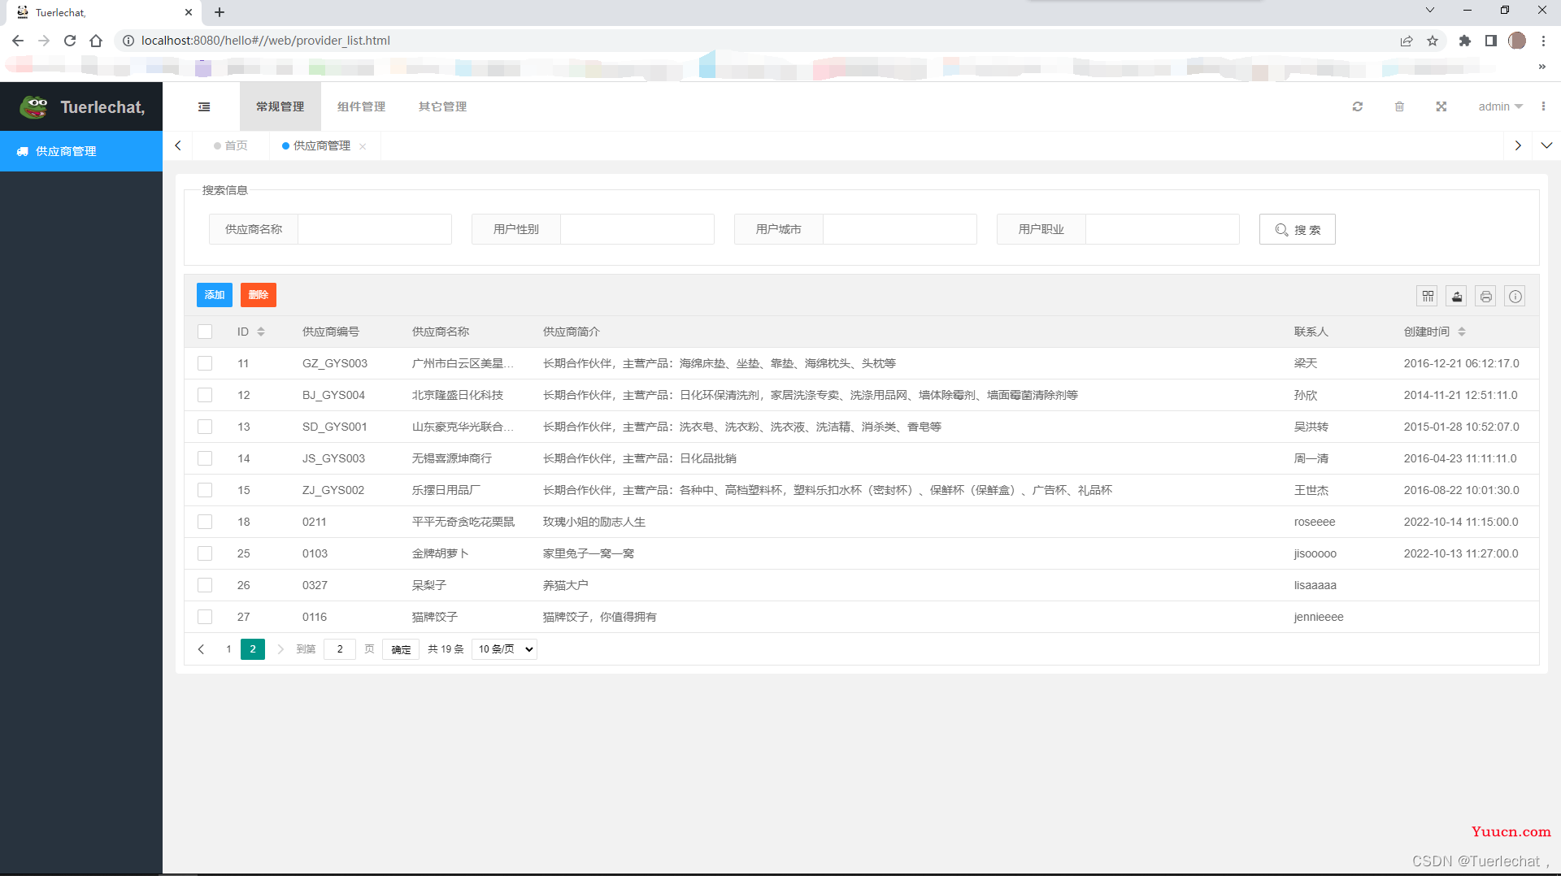Click the refresh icon in the header
The height and width of the screenshot is (876, 1561).
tap(1357, 106)
